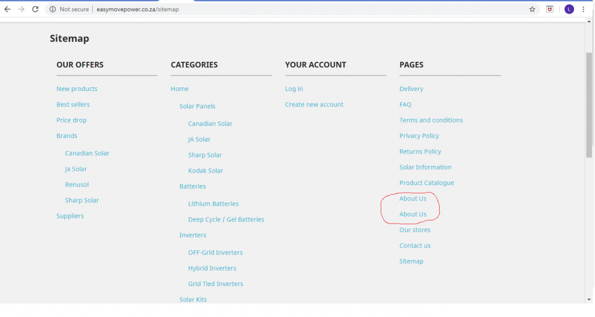Open Renusol brand link
595x317 pixels.
coord(77,184)
